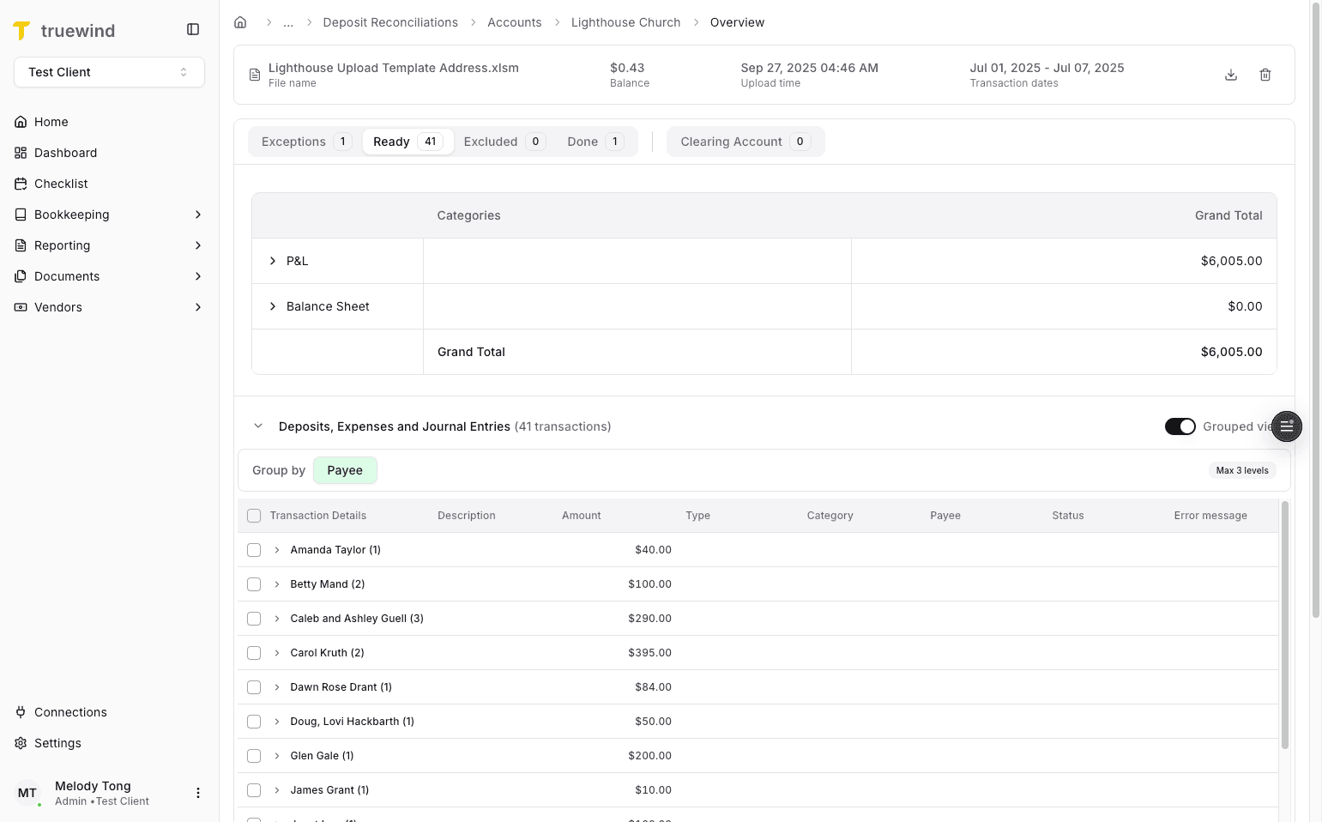Collapse the sidebar with the panel icon
Screen dimensions: 1322x822
[x=192, y=28]
